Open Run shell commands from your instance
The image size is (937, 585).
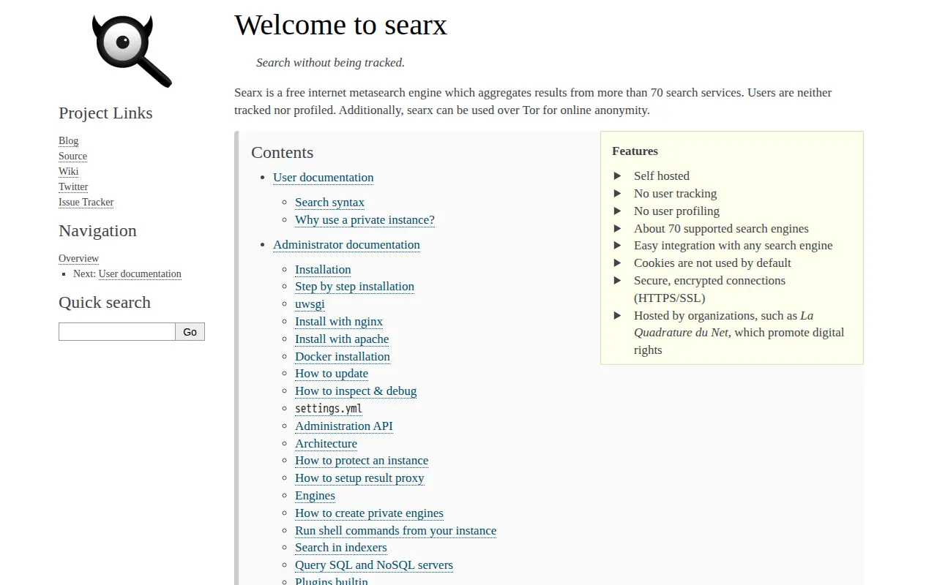click(395, 530)
